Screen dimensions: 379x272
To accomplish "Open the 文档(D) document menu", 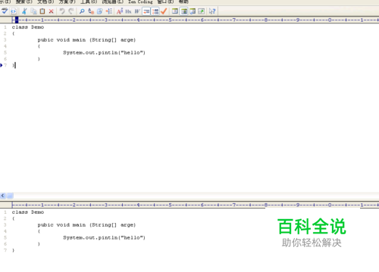I will coord(45,2).
